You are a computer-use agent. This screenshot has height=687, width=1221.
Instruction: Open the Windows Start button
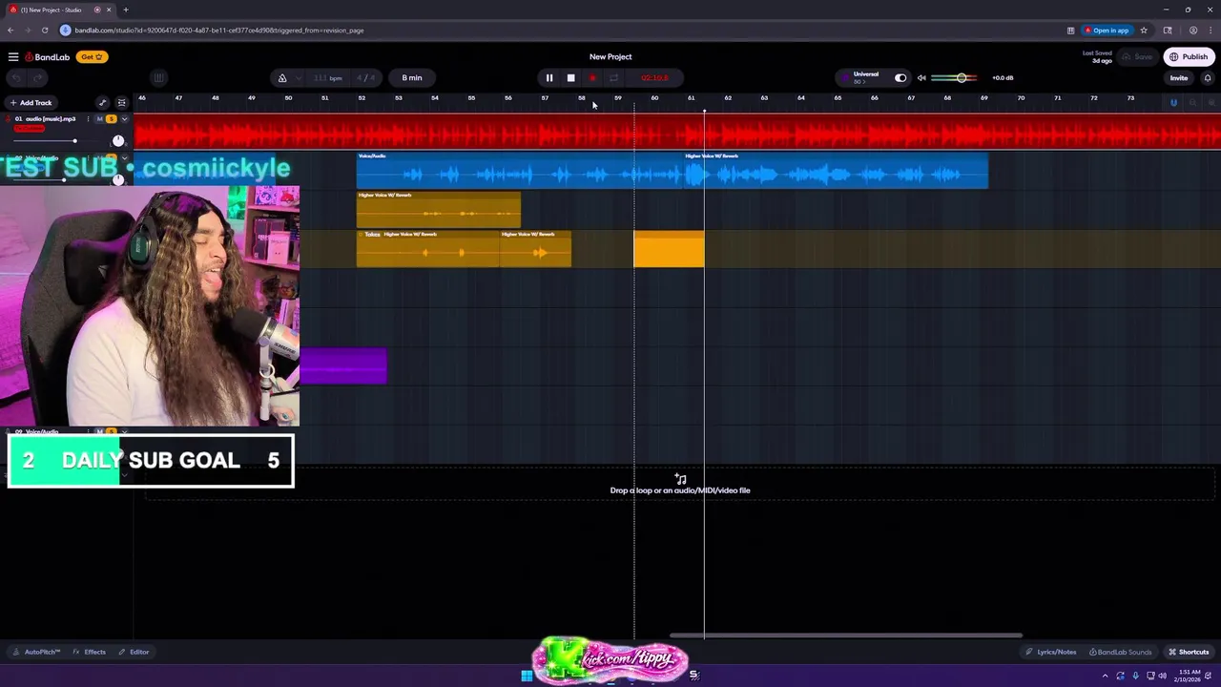(x=527, y=676)
